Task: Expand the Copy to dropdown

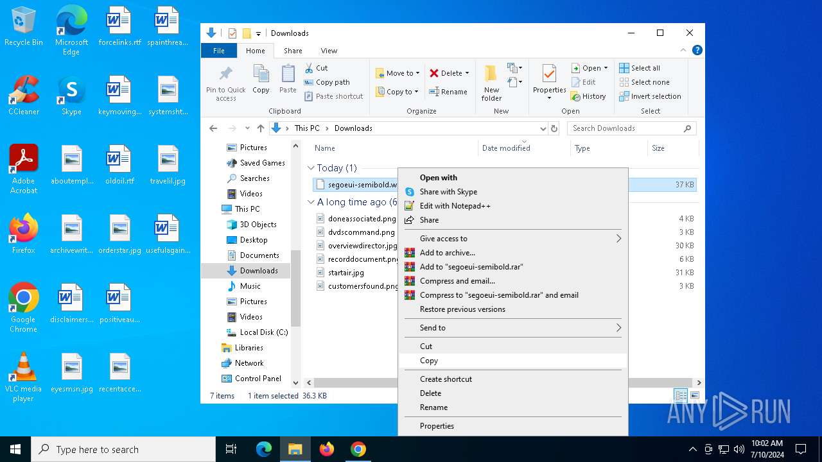Action: [416, 92]
